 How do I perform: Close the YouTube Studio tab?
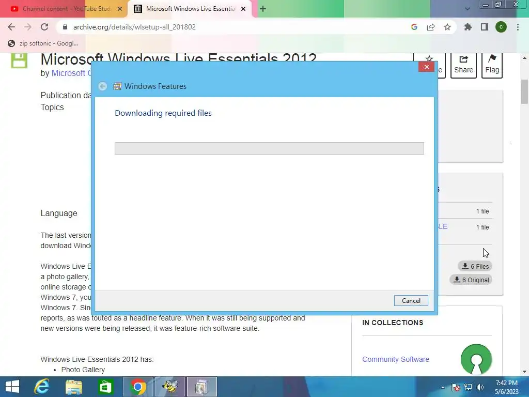(120, 9)
